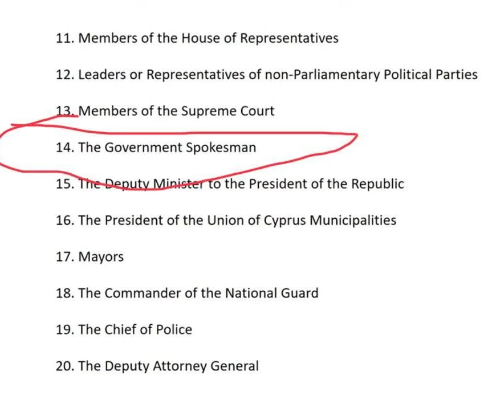Click the number 20 list marker
Viewport: 496px width, 400px height.
pos(64,366)
